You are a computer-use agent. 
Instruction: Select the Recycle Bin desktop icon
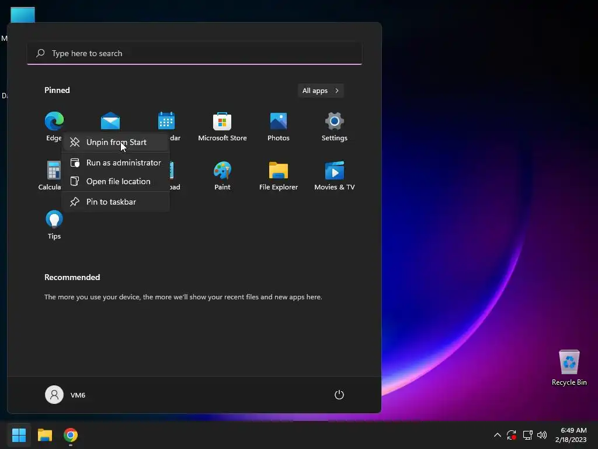coord(569,368)
